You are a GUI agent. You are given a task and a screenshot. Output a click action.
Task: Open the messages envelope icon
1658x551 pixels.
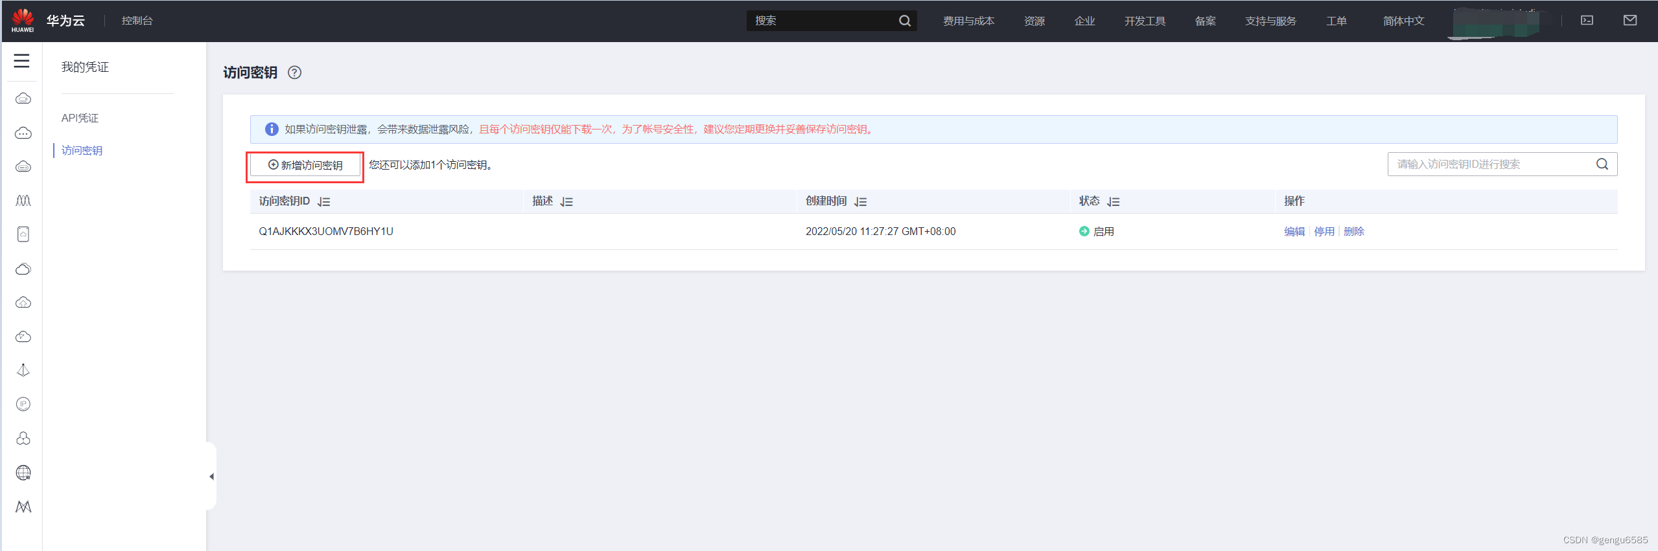pyautogui.click(x=1630, y=21)
